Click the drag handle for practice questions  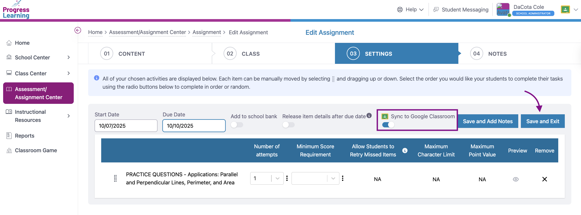point(115,178)
